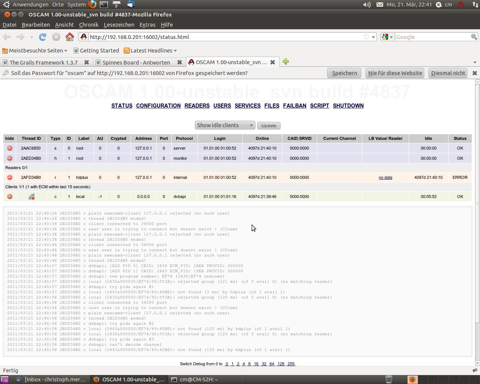Hide the root server thread row
The image size is (480, 384).
(x=10, y=148)
